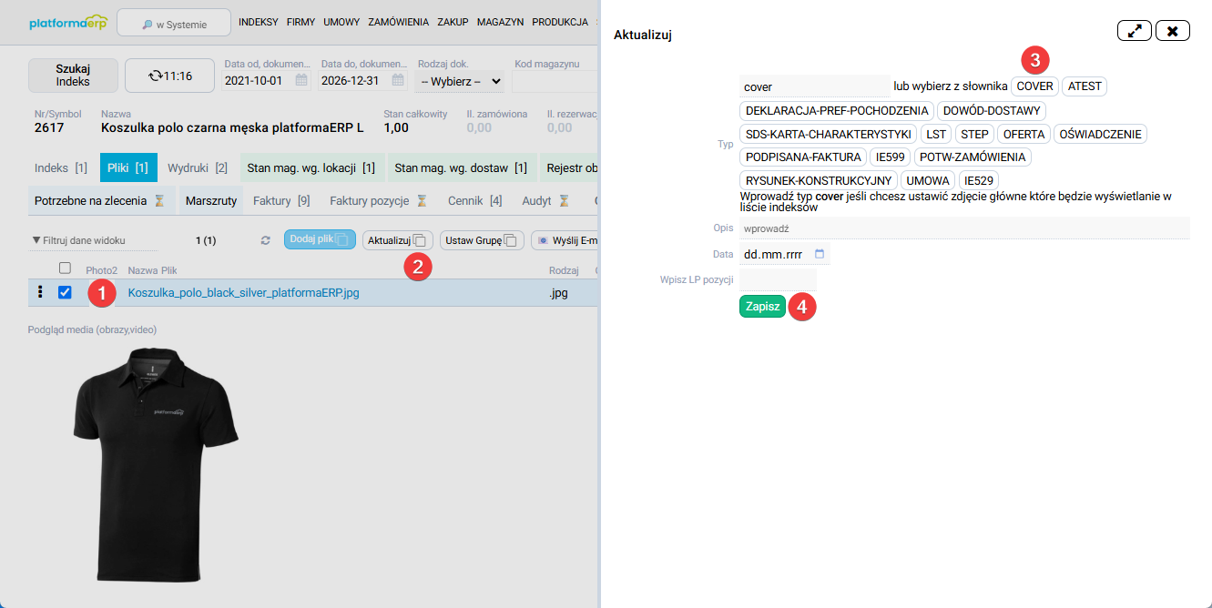Open the 'w Systemie' search
This screenshot has height=608, width=1212.
(x=174, y=24)
